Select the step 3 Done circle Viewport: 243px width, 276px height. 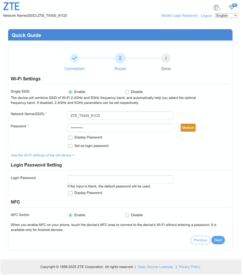(x=166, y=58)
